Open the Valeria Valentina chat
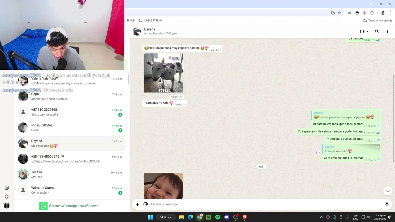Screen dimensions: 395x222 click(70, 81)
